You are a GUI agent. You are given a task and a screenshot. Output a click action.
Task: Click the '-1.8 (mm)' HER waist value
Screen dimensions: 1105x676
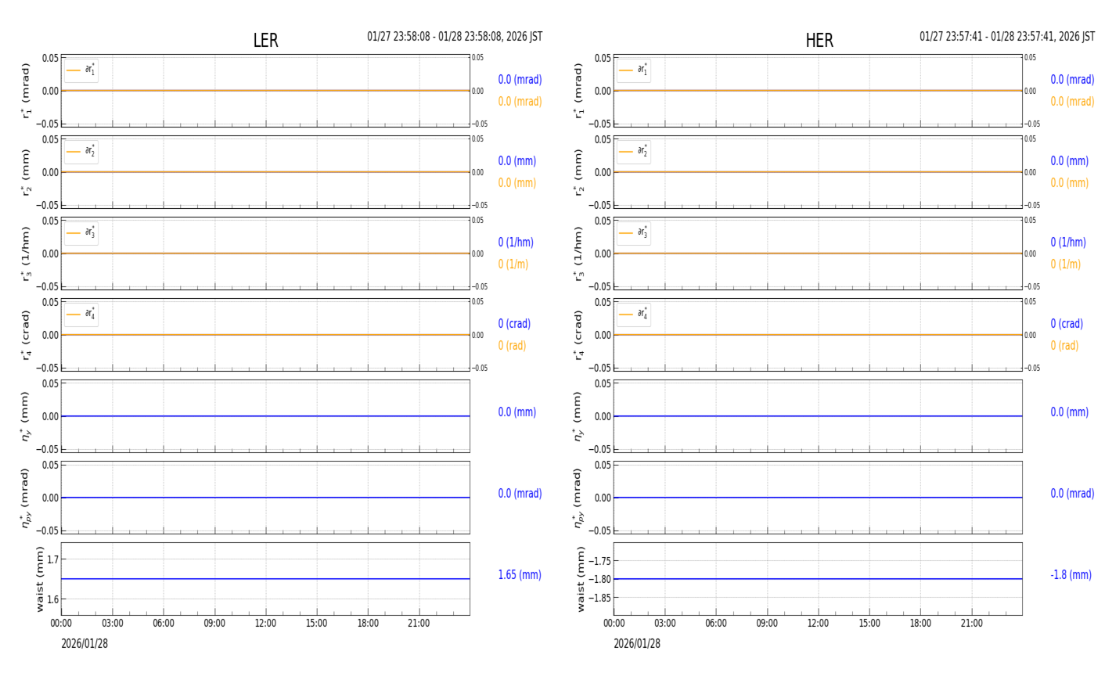click(1071, 575)
